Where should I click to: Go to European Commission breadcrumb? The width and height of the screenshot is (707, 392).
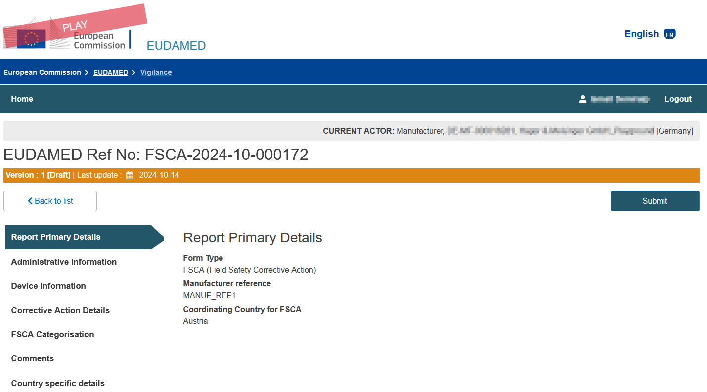pyautogui.click(x=42, y=72)
